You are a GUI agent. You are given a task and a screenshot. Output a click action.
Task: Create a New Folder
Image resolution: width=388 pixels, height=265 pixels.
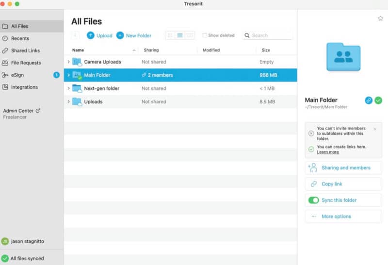coord(134,35)
